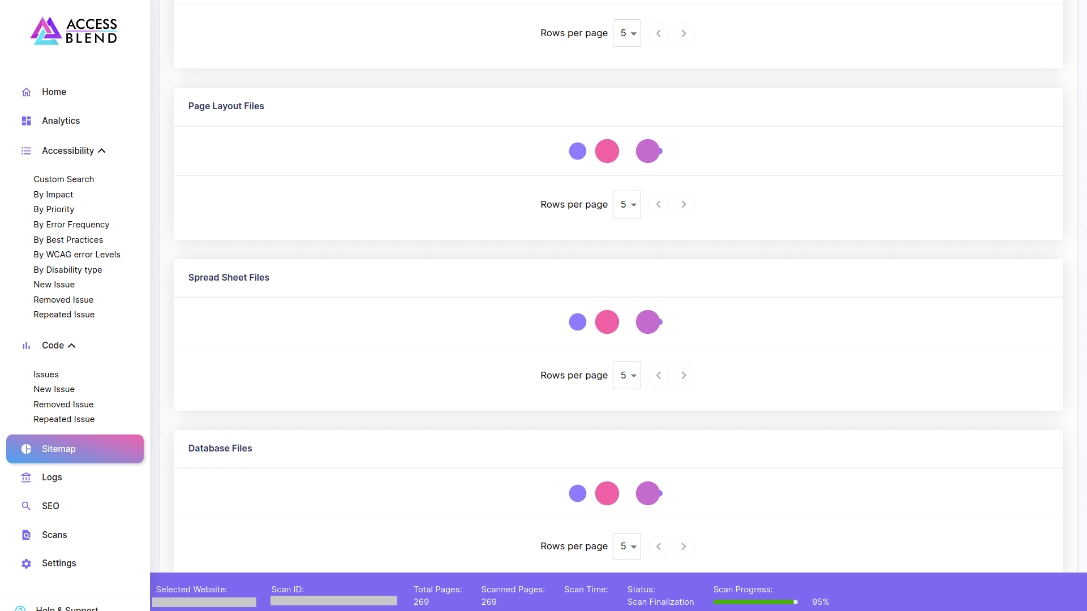This screenshot has height=611, width=1087.
Task: Open Removed Issue under Accessibility
Action: 63,300
